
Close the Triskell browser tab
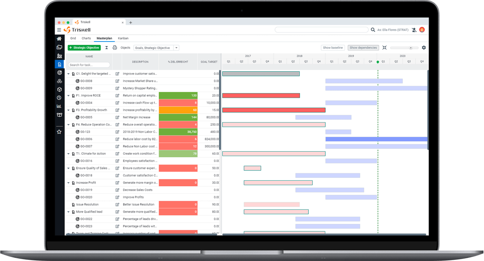coord(123,22)
